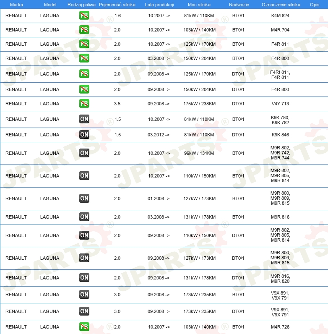Select the petrol icon in the V4Y 713 row
This screenshot has width=328, height=334.
coord(84,104)
